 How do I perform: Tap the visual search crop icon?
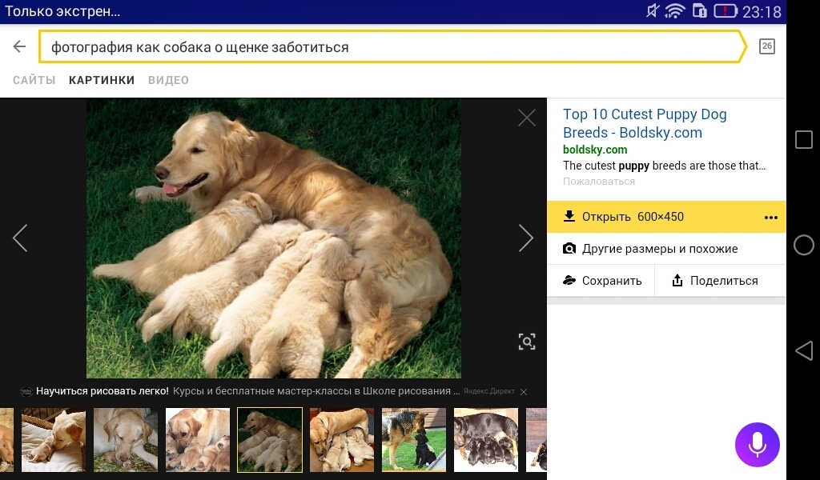pyautogui.click(x=526, y=342)
